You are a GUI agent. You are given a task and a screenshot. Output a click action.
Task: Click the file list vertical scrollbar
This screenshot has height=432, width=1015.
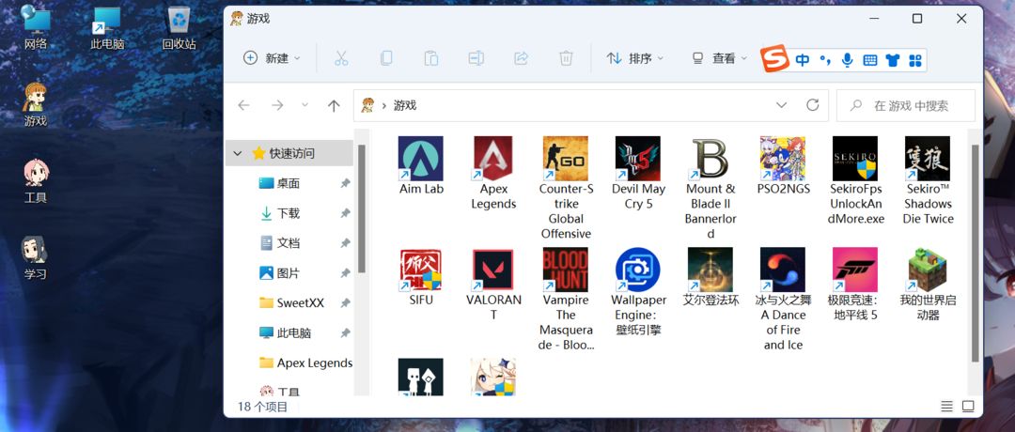coord(976,253)
